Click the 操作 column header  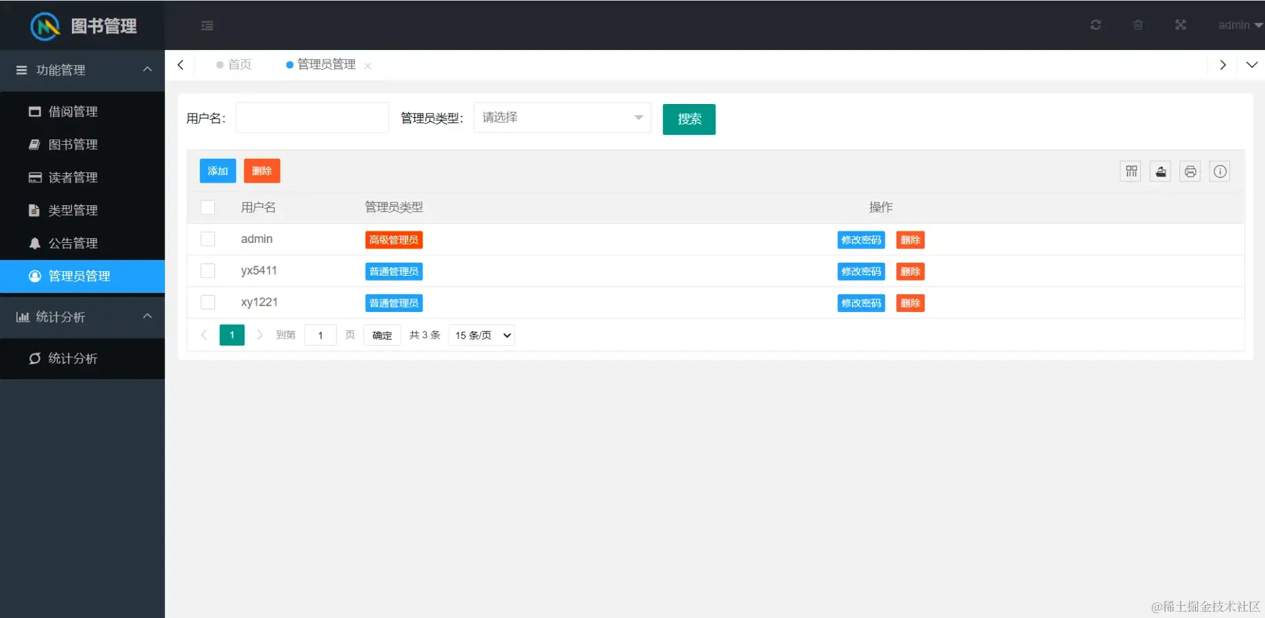(x=881, y=207)
